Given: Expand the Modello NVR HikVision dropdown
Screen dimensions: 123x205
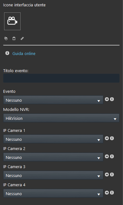Looking at the screenshot, I should [61, 118].
